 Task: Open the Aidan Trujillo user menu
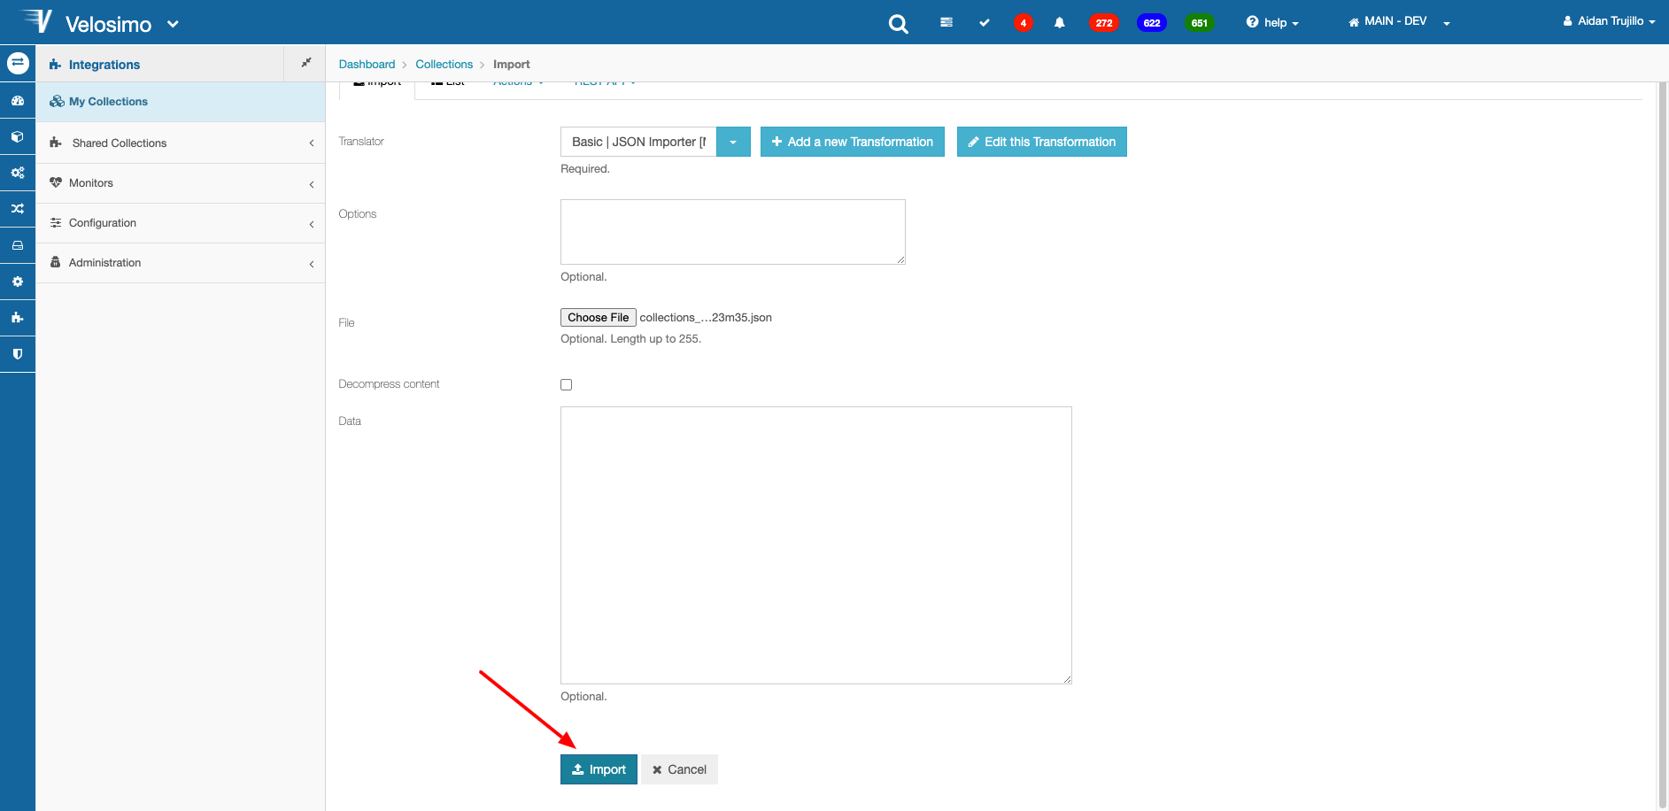[x=1609, y=21]
